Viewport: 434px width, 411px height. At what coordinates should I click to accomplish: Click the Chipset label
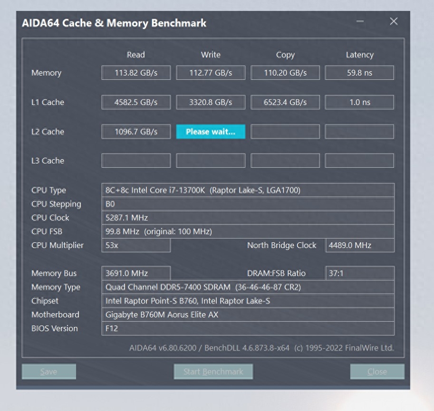click(45, 301)
